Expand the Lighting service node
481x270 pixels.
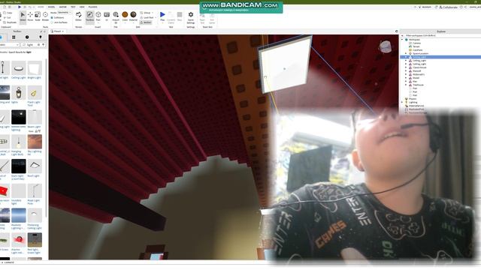click(403, 102)
